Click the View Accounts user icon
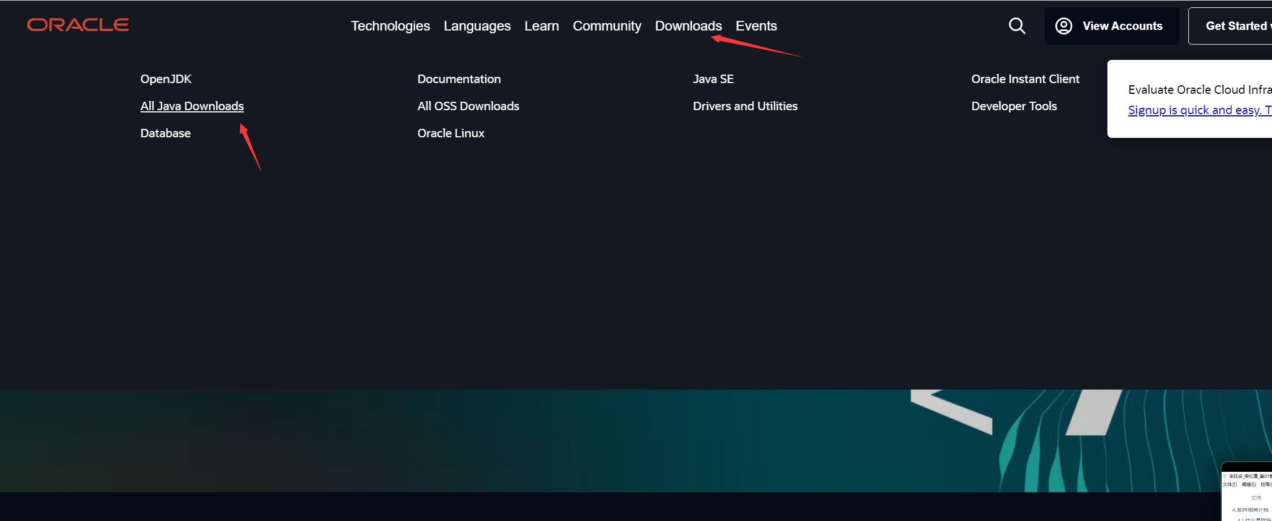This screenshot has width=1272, height=521. 1064,26
